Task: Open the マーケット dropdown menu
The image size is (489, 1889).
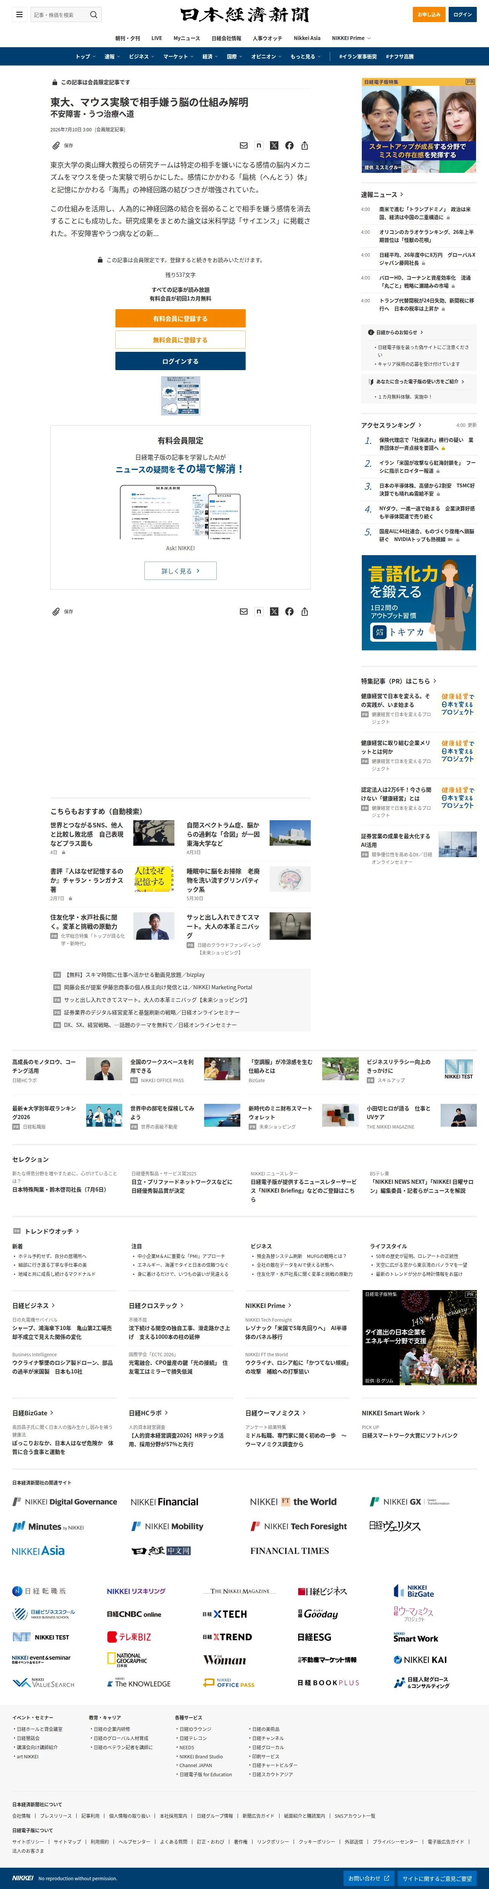Action: (x=178, y=56)
